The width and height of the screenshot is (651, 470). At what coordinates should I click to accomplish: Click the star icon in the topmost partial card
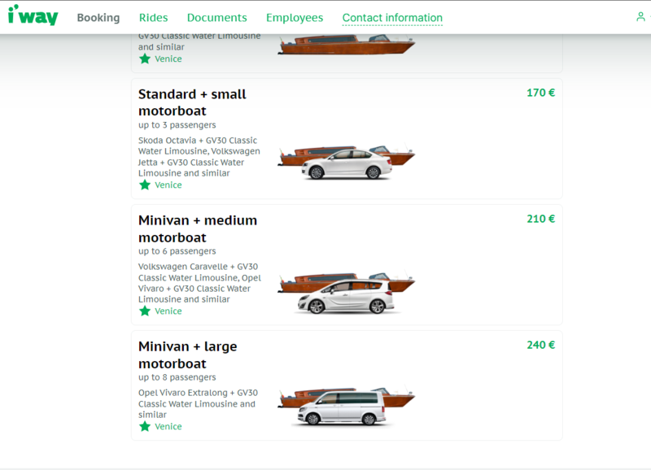[145, 59]
